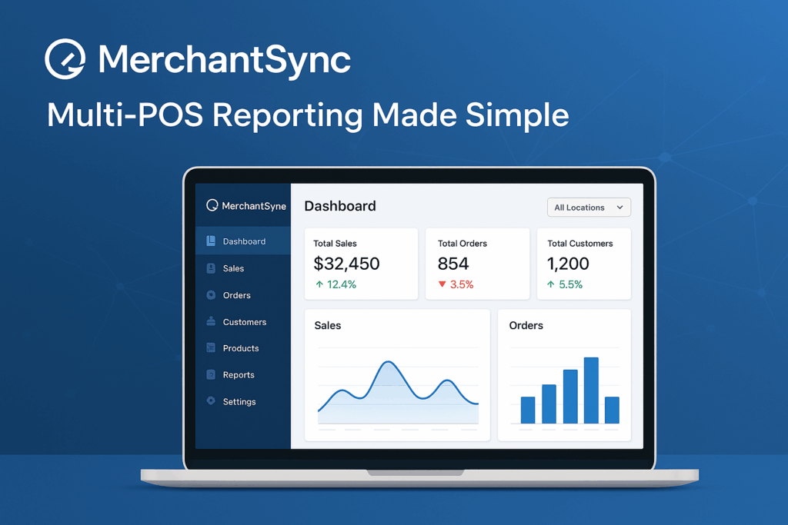Click the Settings gear icon
The image size is (788, 525).
(x=211, y=401)
